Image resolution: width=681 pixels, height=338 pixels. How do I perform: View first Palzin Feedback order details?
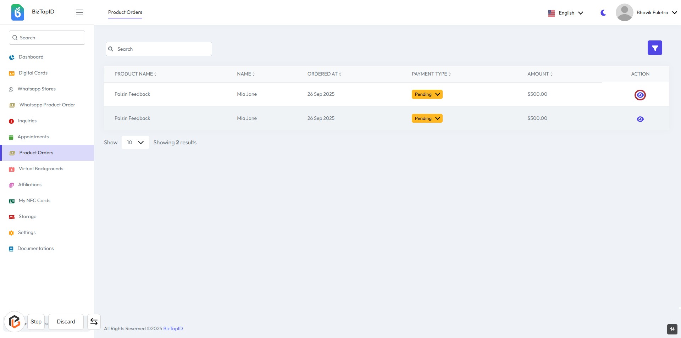tap(640, 95)
